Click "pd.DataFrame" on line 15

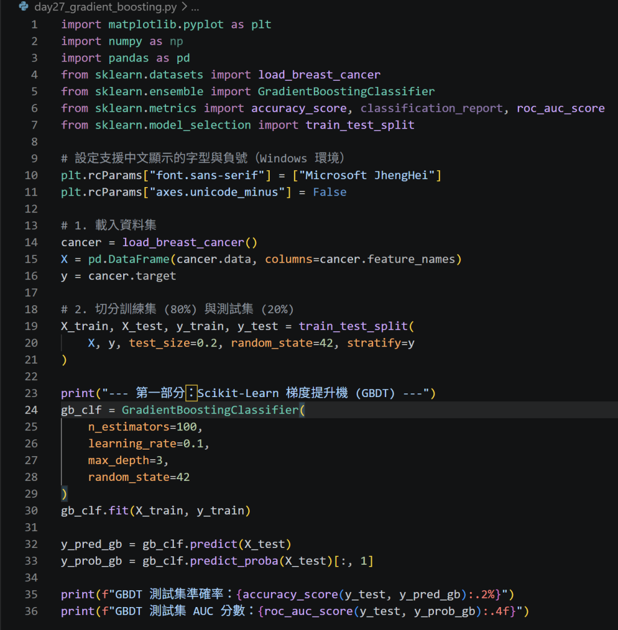pyautogui.click(x=129, y=259)
